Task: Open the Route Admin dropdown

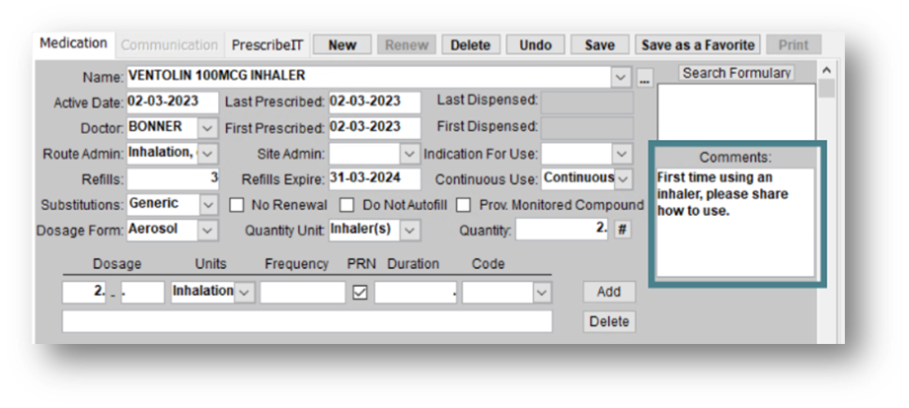Action: tap(207, 154)
